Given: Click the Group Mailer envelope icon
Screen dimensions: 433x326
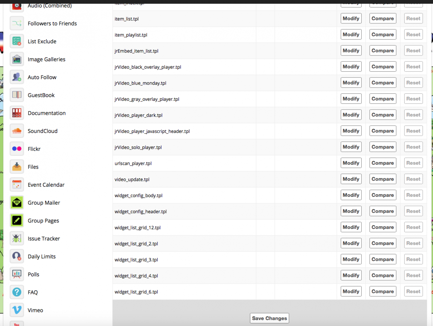Looking at the screenshot, I should pyautogui.click(x=17, y=203).
